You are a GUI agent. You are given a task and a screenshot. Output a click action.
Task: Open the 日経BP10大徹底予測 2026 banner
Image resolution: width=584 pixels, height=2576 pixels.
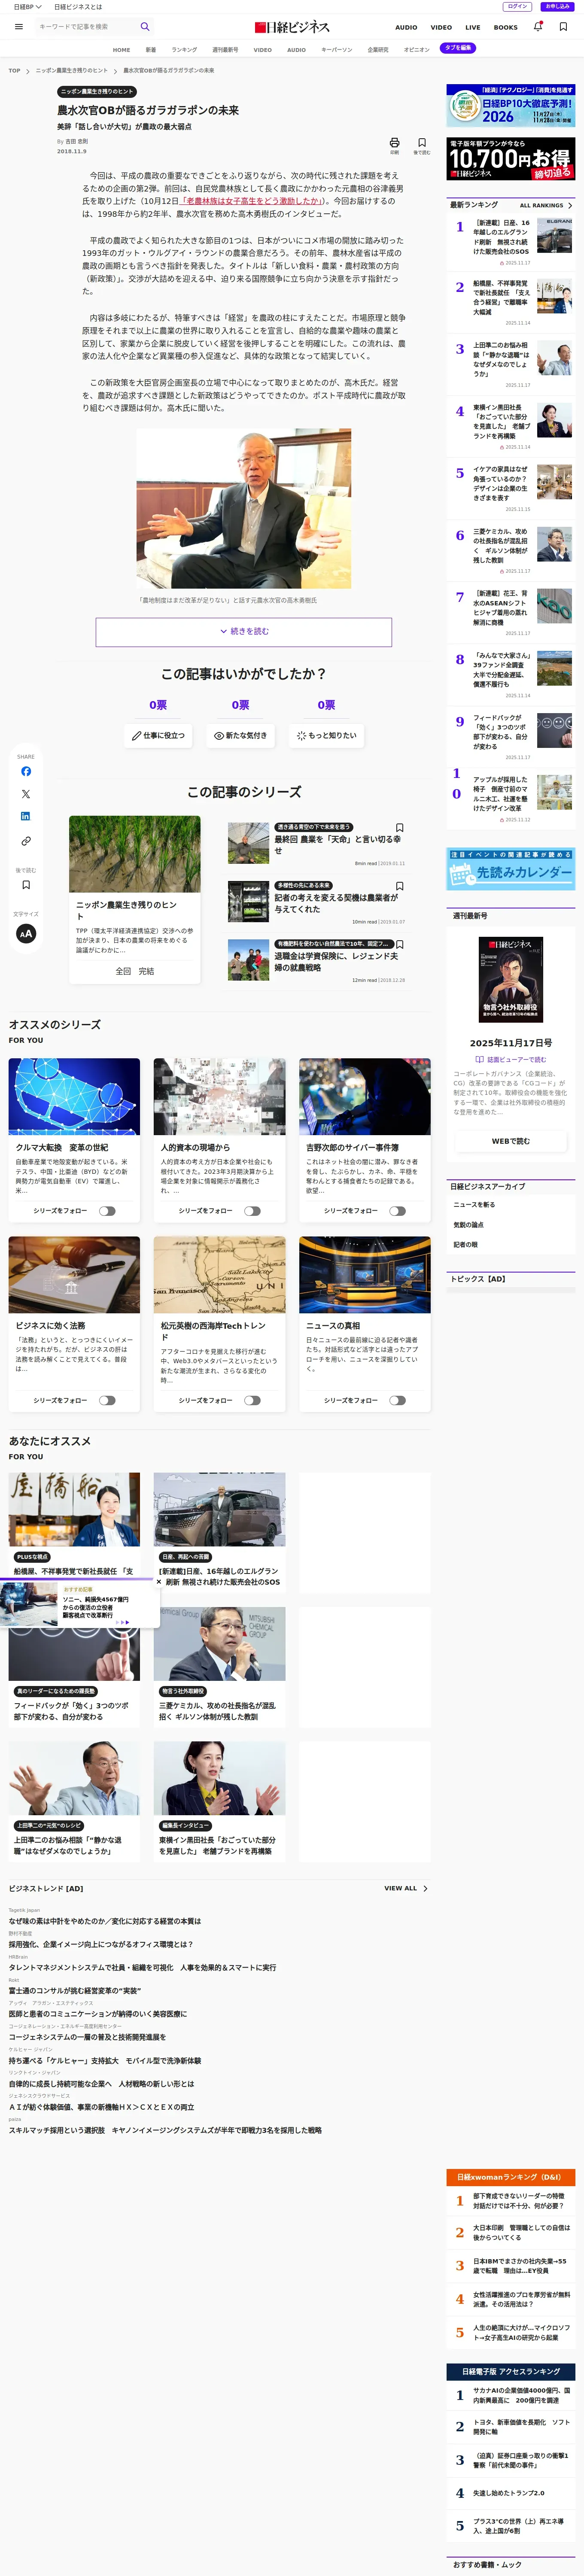pyautogui.click(x=511, y=105)
